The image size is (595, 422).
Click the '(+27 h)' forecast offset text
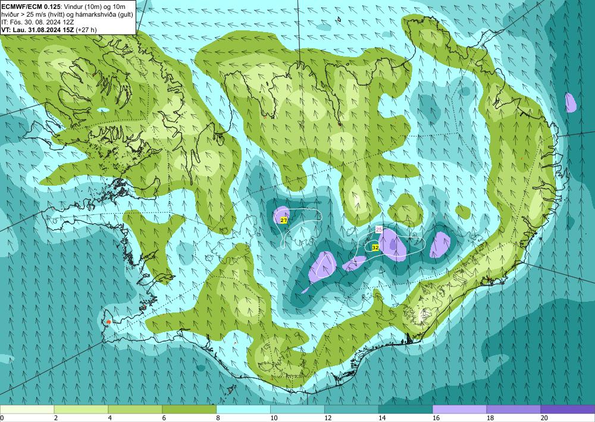click(x=86, y=30)
